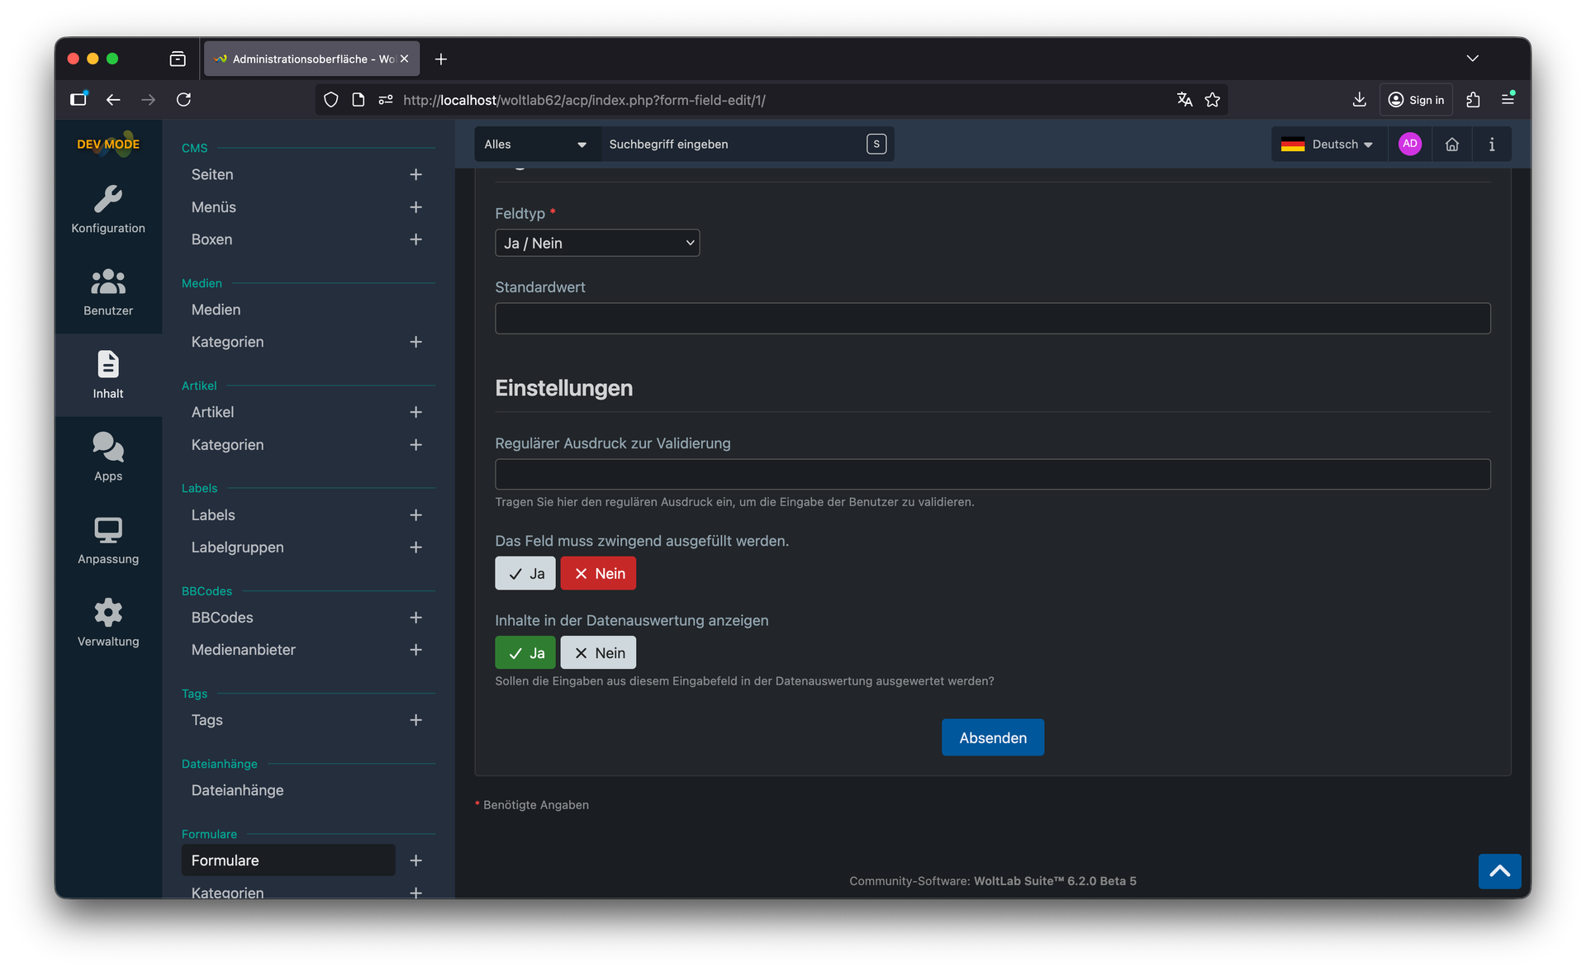The width and height of the screenshot is (1586, 971).
Task: Open the Alles search scope dropdown
Action: coord(535,144)
